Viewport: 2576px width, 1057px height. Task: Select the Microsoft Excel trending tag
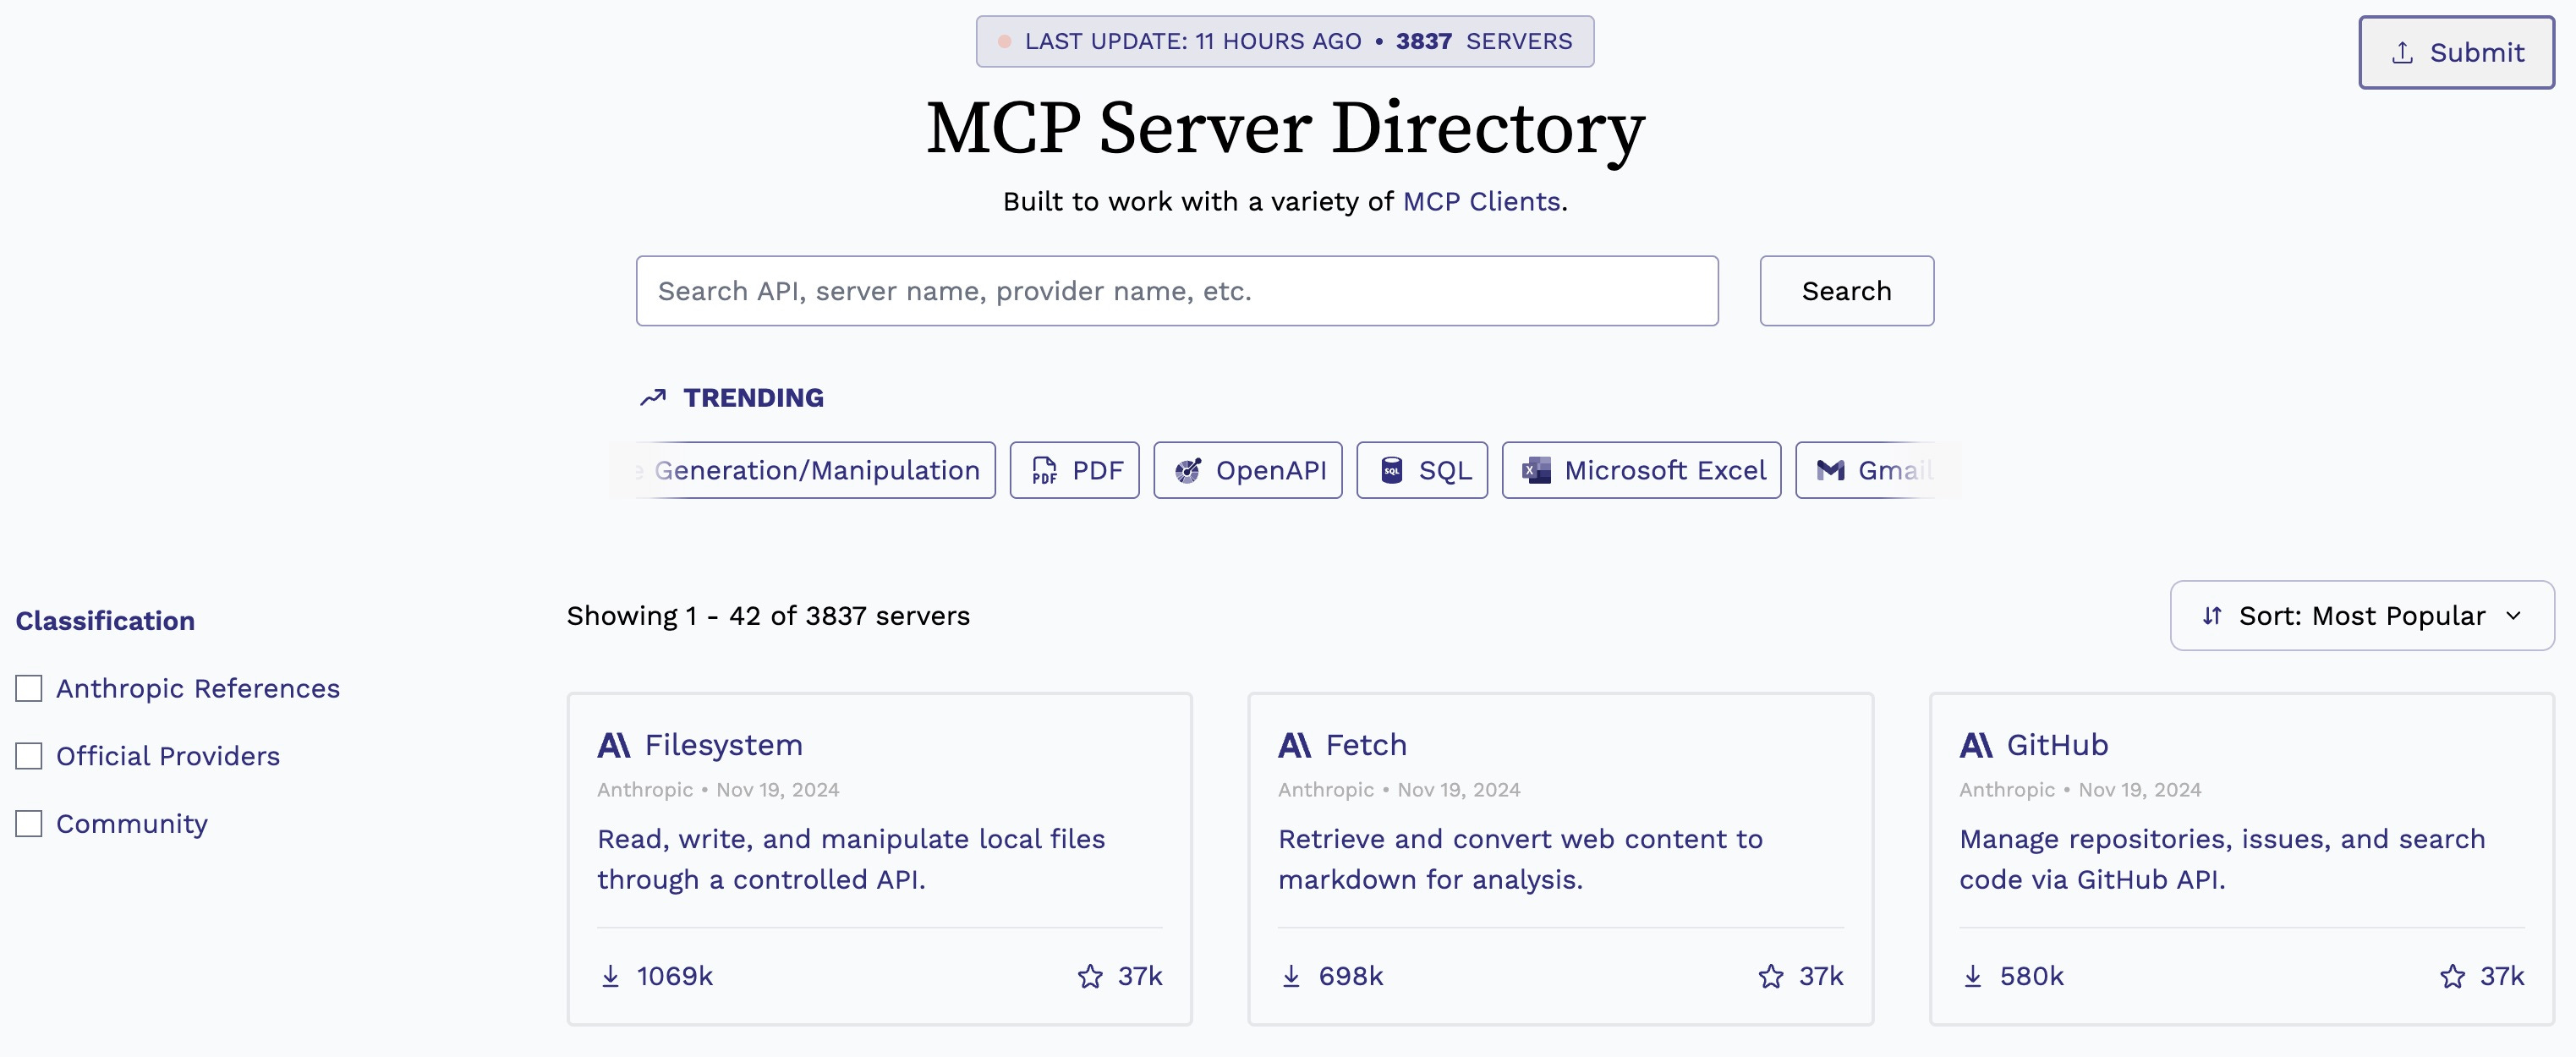tap(1641, 470)
